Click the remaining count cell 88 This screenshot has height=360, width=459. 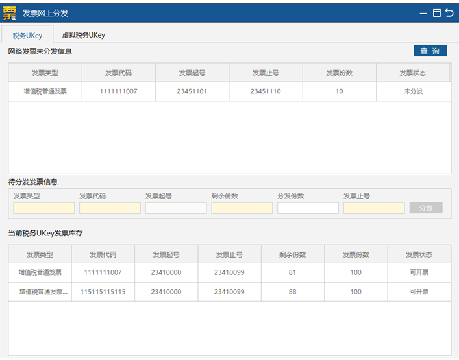point(292,292)
